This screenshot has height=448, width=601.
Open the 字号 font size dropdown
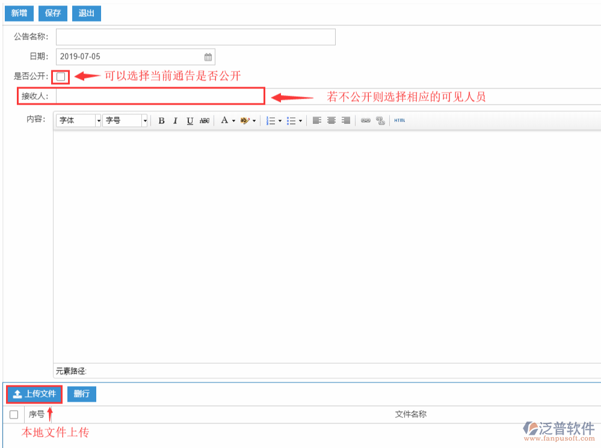point(125,120)
